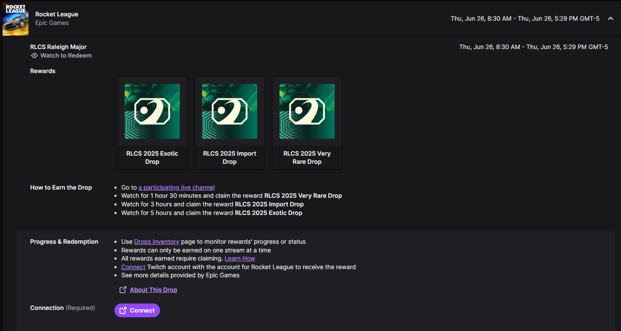The width and height of the screenshot is (621, 331).
Task: Click the external link icon beside About This Drop
Action: coord(123,290)
